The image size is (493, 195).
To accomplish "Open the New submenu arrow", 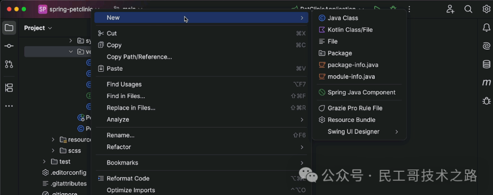I will [x=302, y=18].
